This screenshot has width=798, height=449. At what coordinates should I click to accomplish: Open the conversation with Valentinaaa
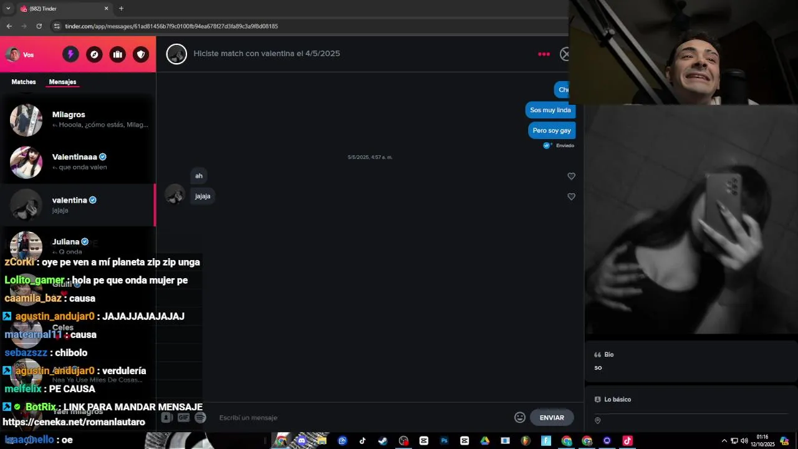[x=78, y=162]
